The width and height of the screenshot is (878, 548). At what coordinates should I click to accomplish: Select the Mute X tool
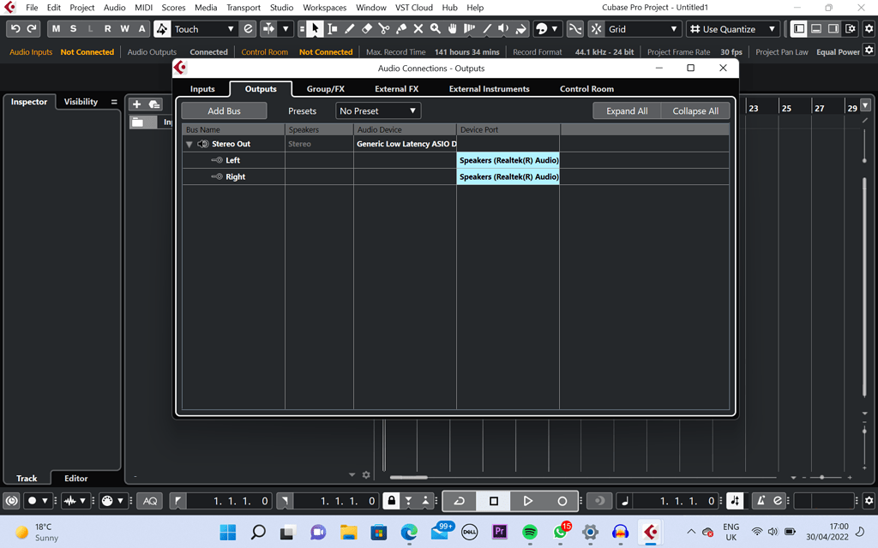coord(418,29)
